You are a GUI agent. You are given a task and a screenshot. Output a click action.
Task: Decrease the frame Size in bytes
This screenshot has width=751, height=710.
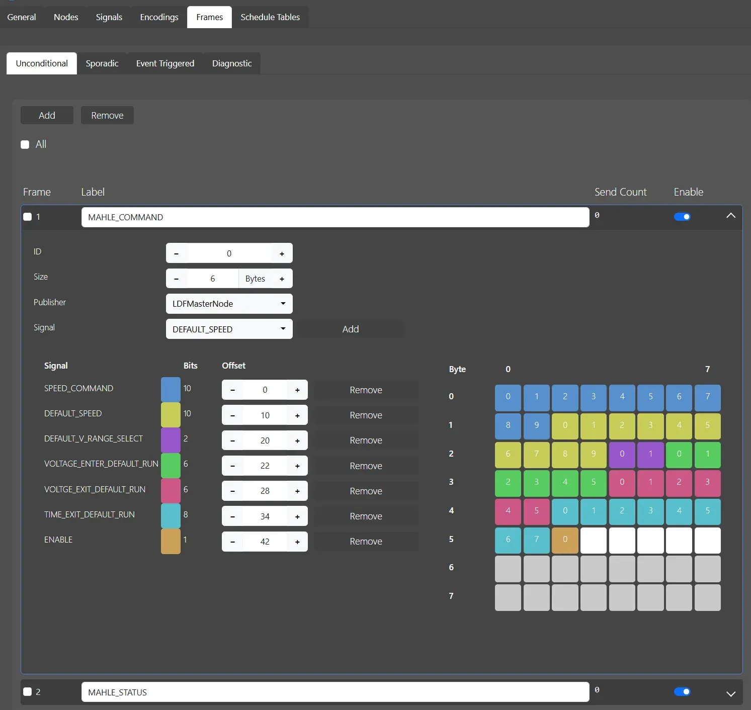176,279
